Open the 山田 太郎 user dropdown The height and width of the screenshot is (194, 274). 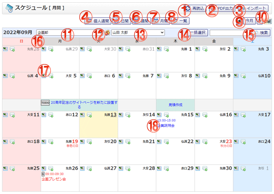pyautogui.click(x=138, y=32)
